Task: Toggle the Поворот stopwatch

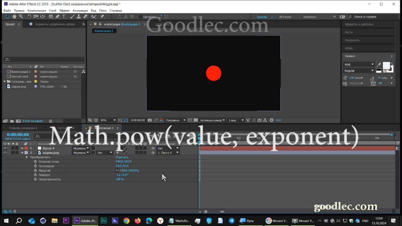Action: click(x=35, y=175)
